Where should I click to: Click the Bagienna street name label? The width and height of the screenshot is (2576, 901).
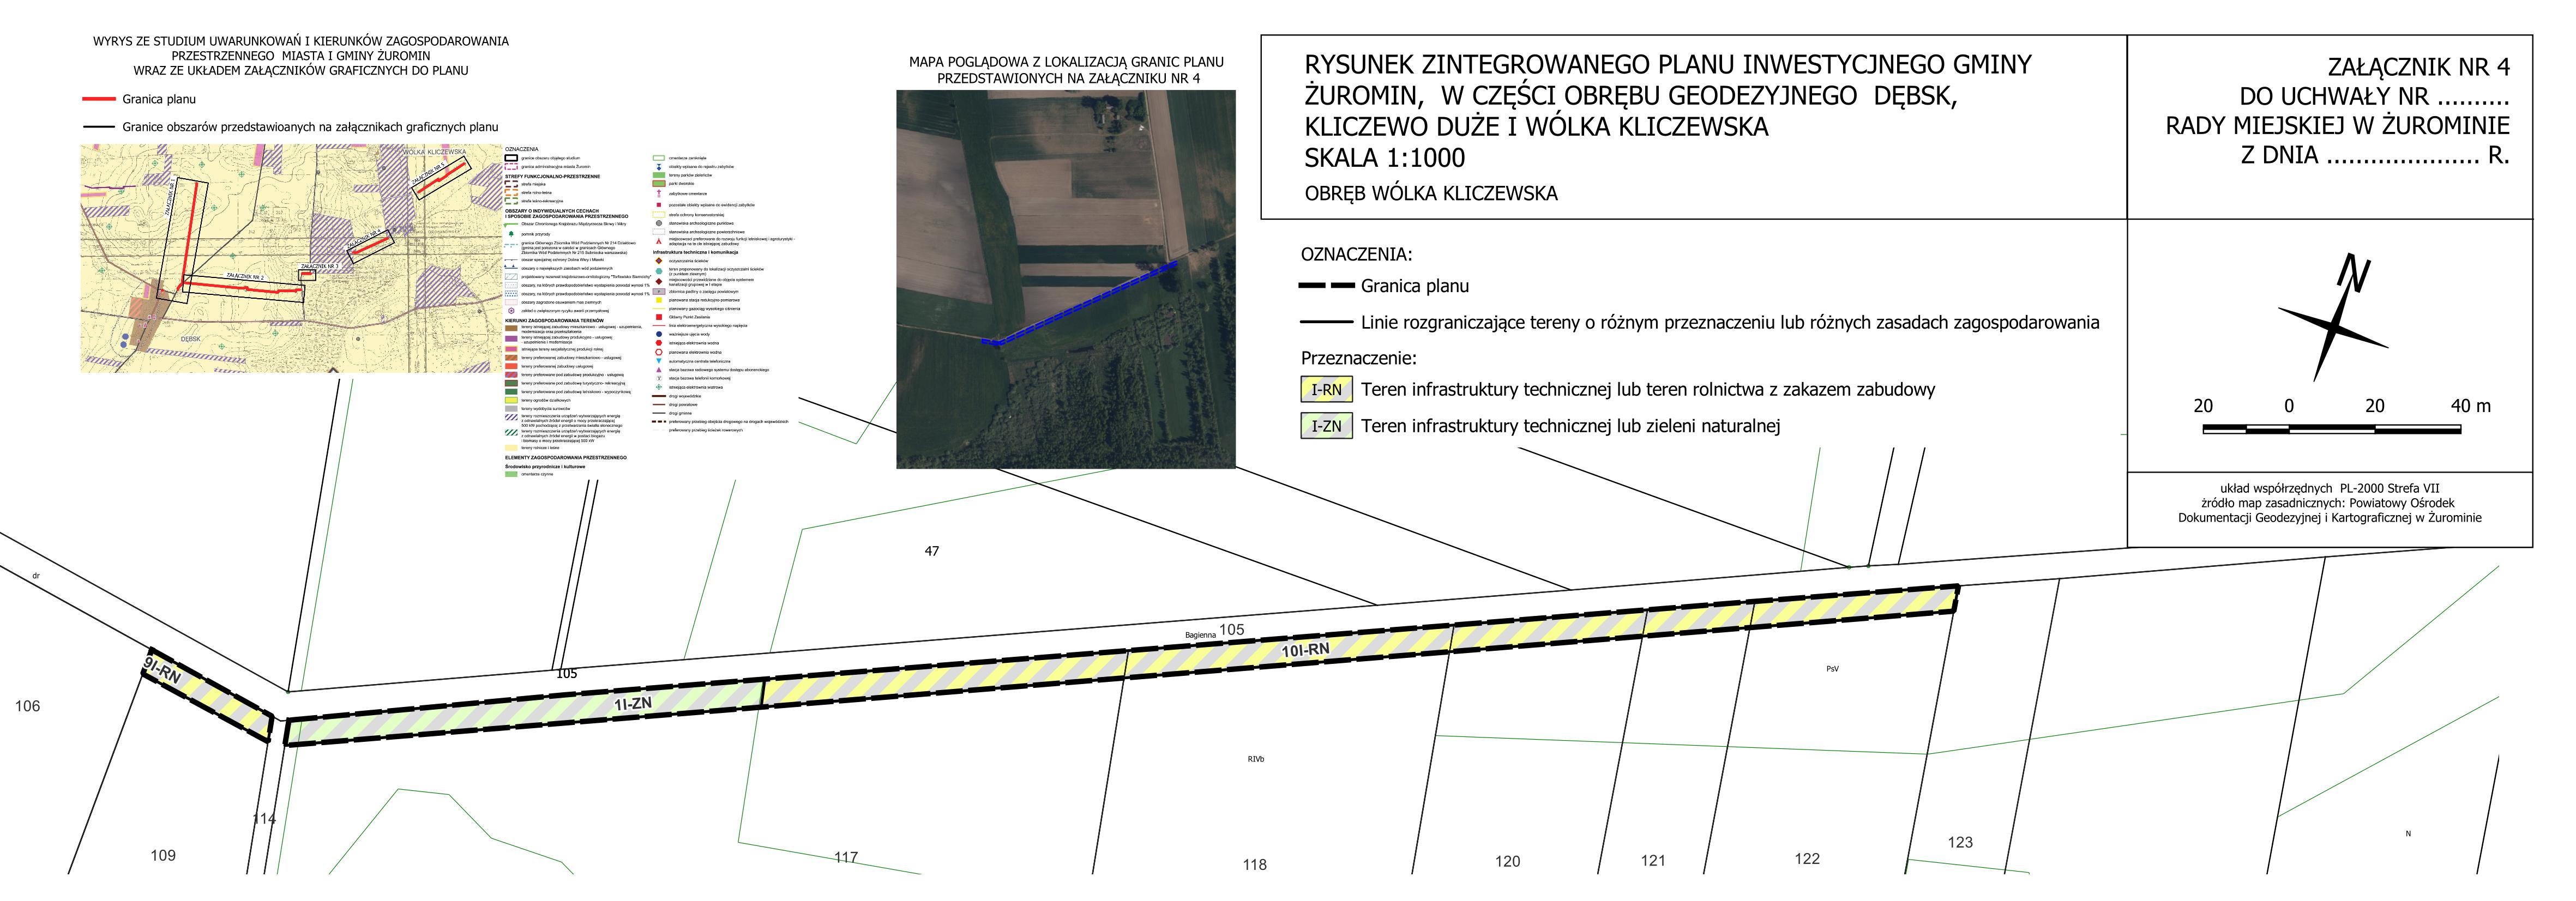(x=1200, y=635)
